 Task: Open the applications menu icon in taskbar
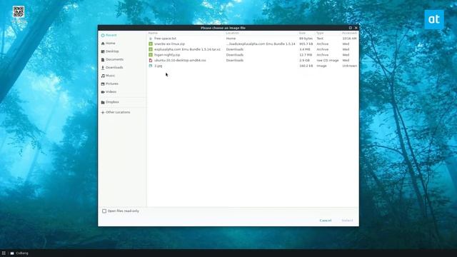click(4, 253)
